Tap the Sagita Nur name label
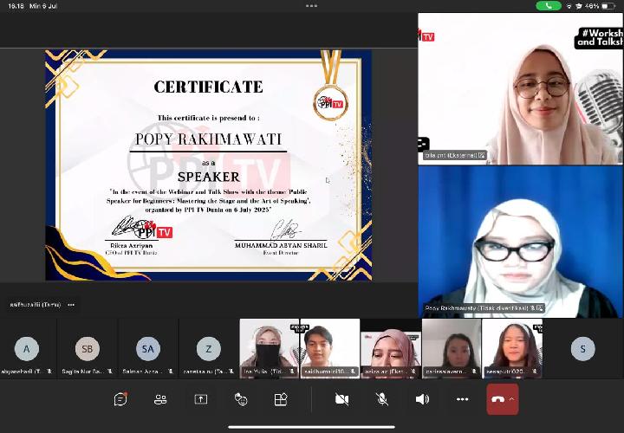This screenshot has height=433, width=624. [x=83, y=371]
